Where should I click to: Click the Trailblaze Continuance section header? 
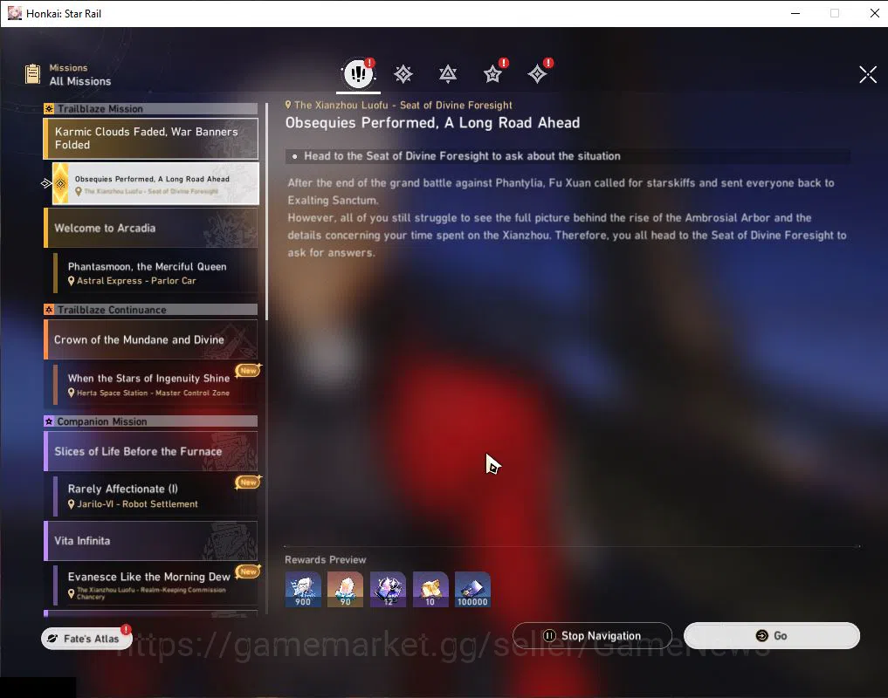point(151,310)
